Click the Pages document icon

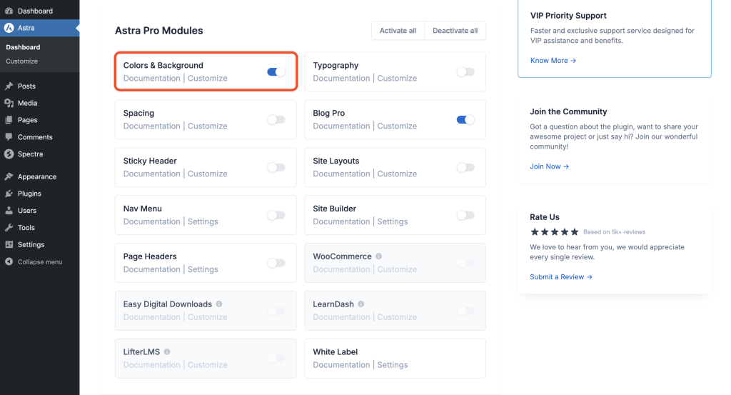click(9, 120)
